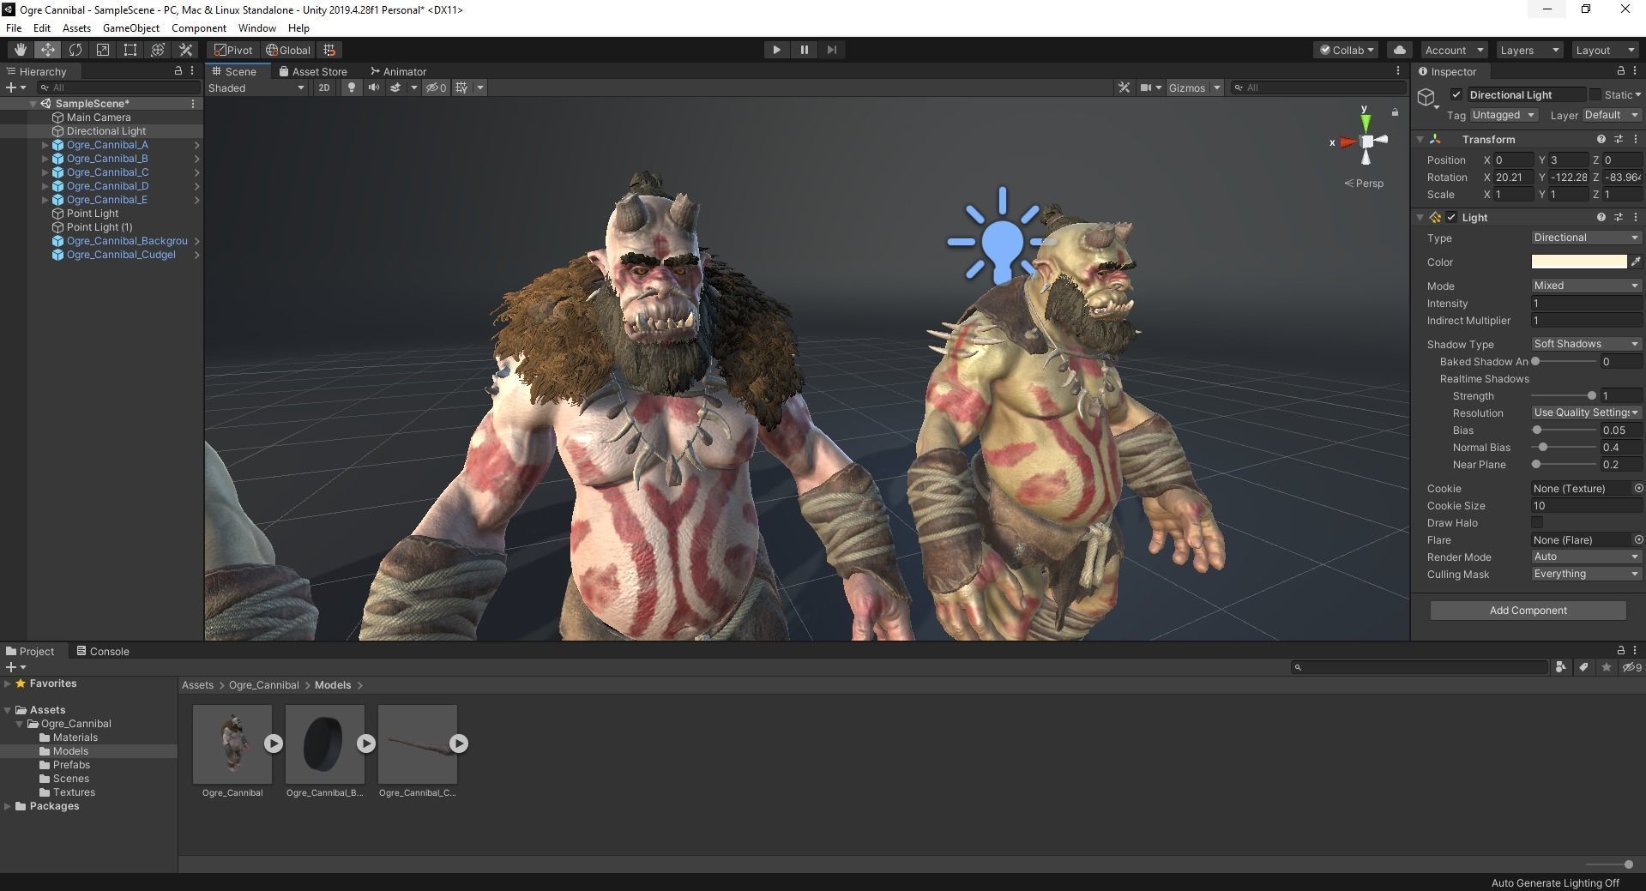Toggle scene audio speaker icon
Screen dimensions: 1646x891
(x=373, y=87)
